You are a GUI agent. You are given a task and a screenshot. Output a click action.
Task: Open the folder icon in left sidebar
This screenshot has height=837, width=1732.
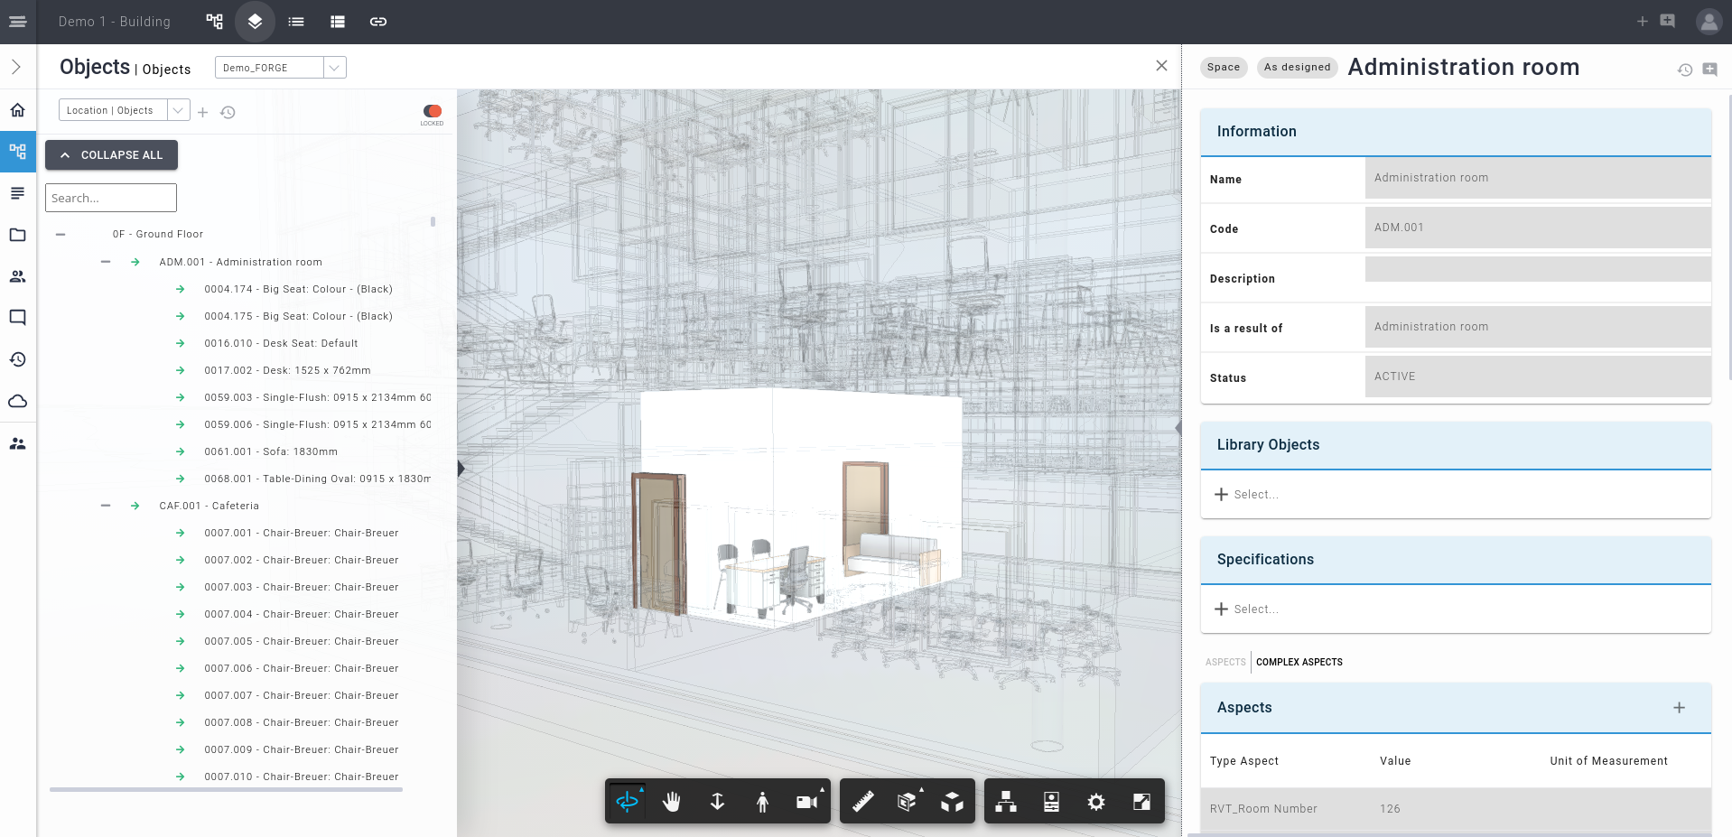coord(18,235)
